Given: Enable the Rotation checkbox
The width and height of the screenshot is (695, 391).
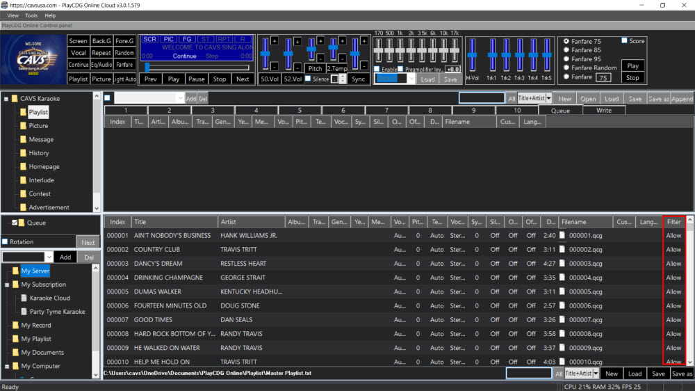Looking at the screenshot, I should point(5,242).
